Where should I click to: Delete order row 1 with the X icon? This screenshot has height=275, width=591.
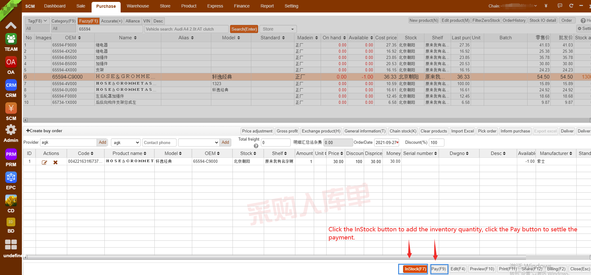[55, 162]
